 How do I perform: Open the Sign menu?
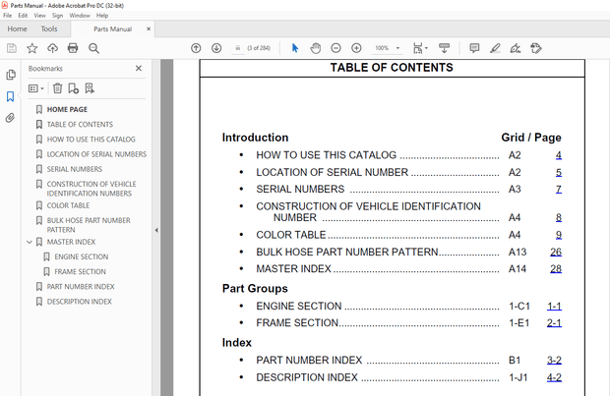[58, 16]
